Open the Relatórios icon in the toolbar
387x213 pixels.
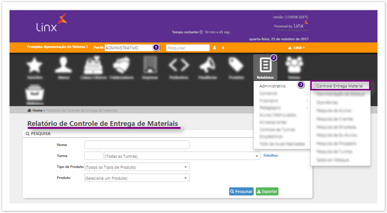265,67
